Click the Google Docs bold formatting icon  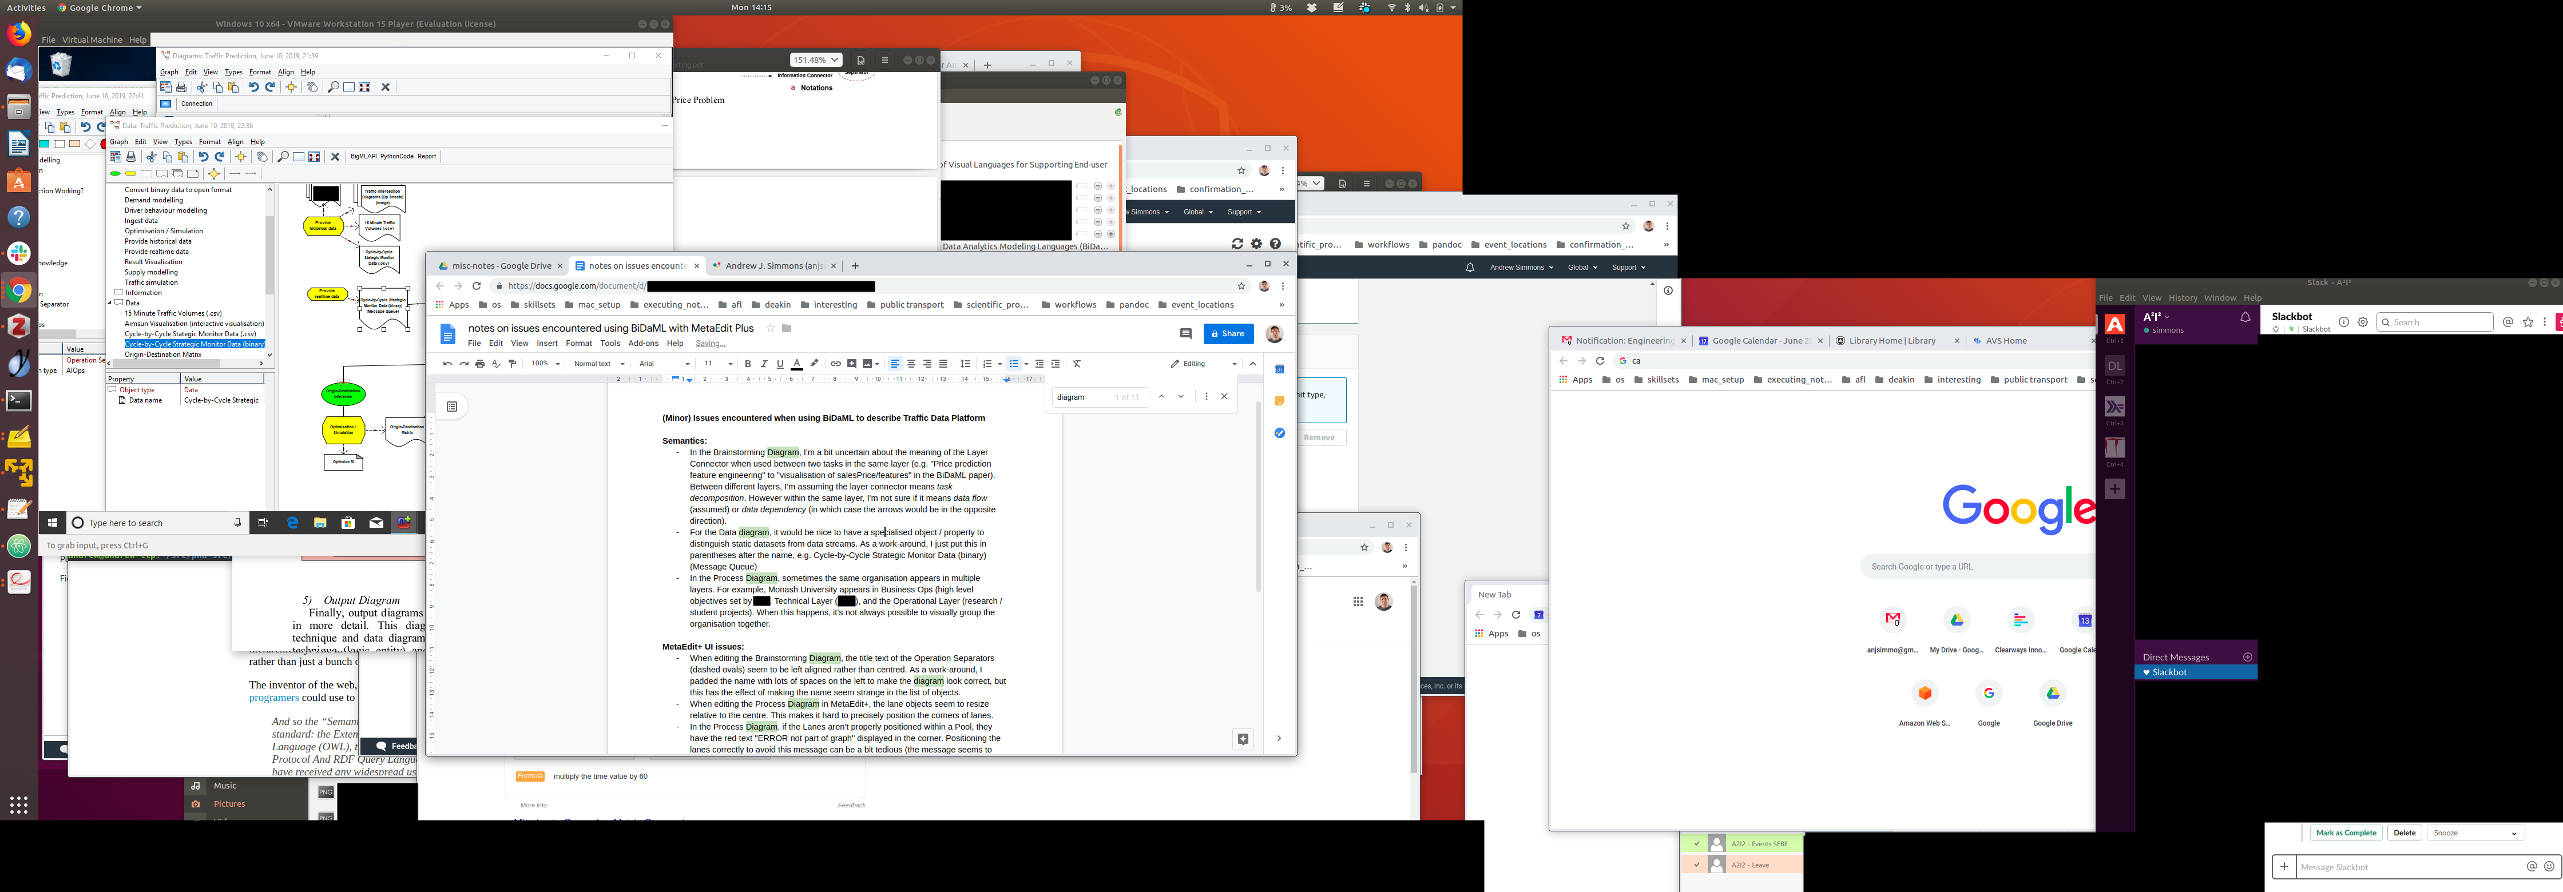coord(748,364)
